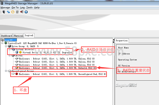Select Drive Group: 0, RAID 5
159x105 pixels.
[25, 46]
